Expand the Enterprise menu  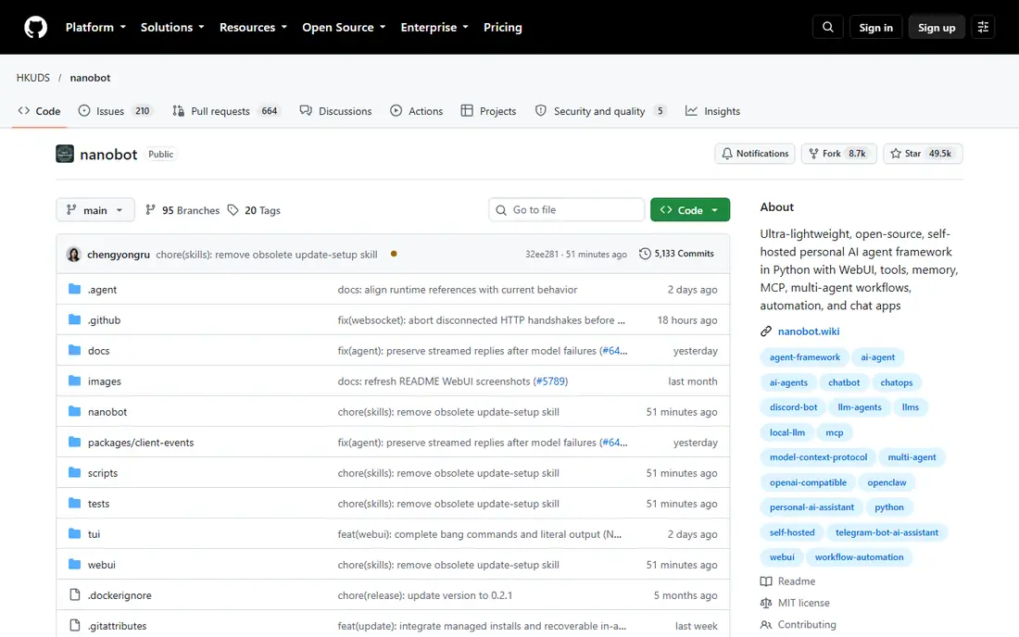pos(434,27)
